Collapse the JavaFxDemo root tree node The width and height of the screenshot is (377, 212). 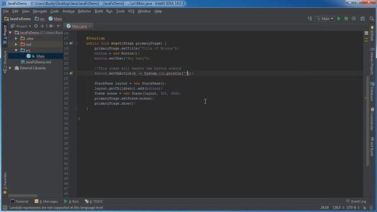coord(11,32)
